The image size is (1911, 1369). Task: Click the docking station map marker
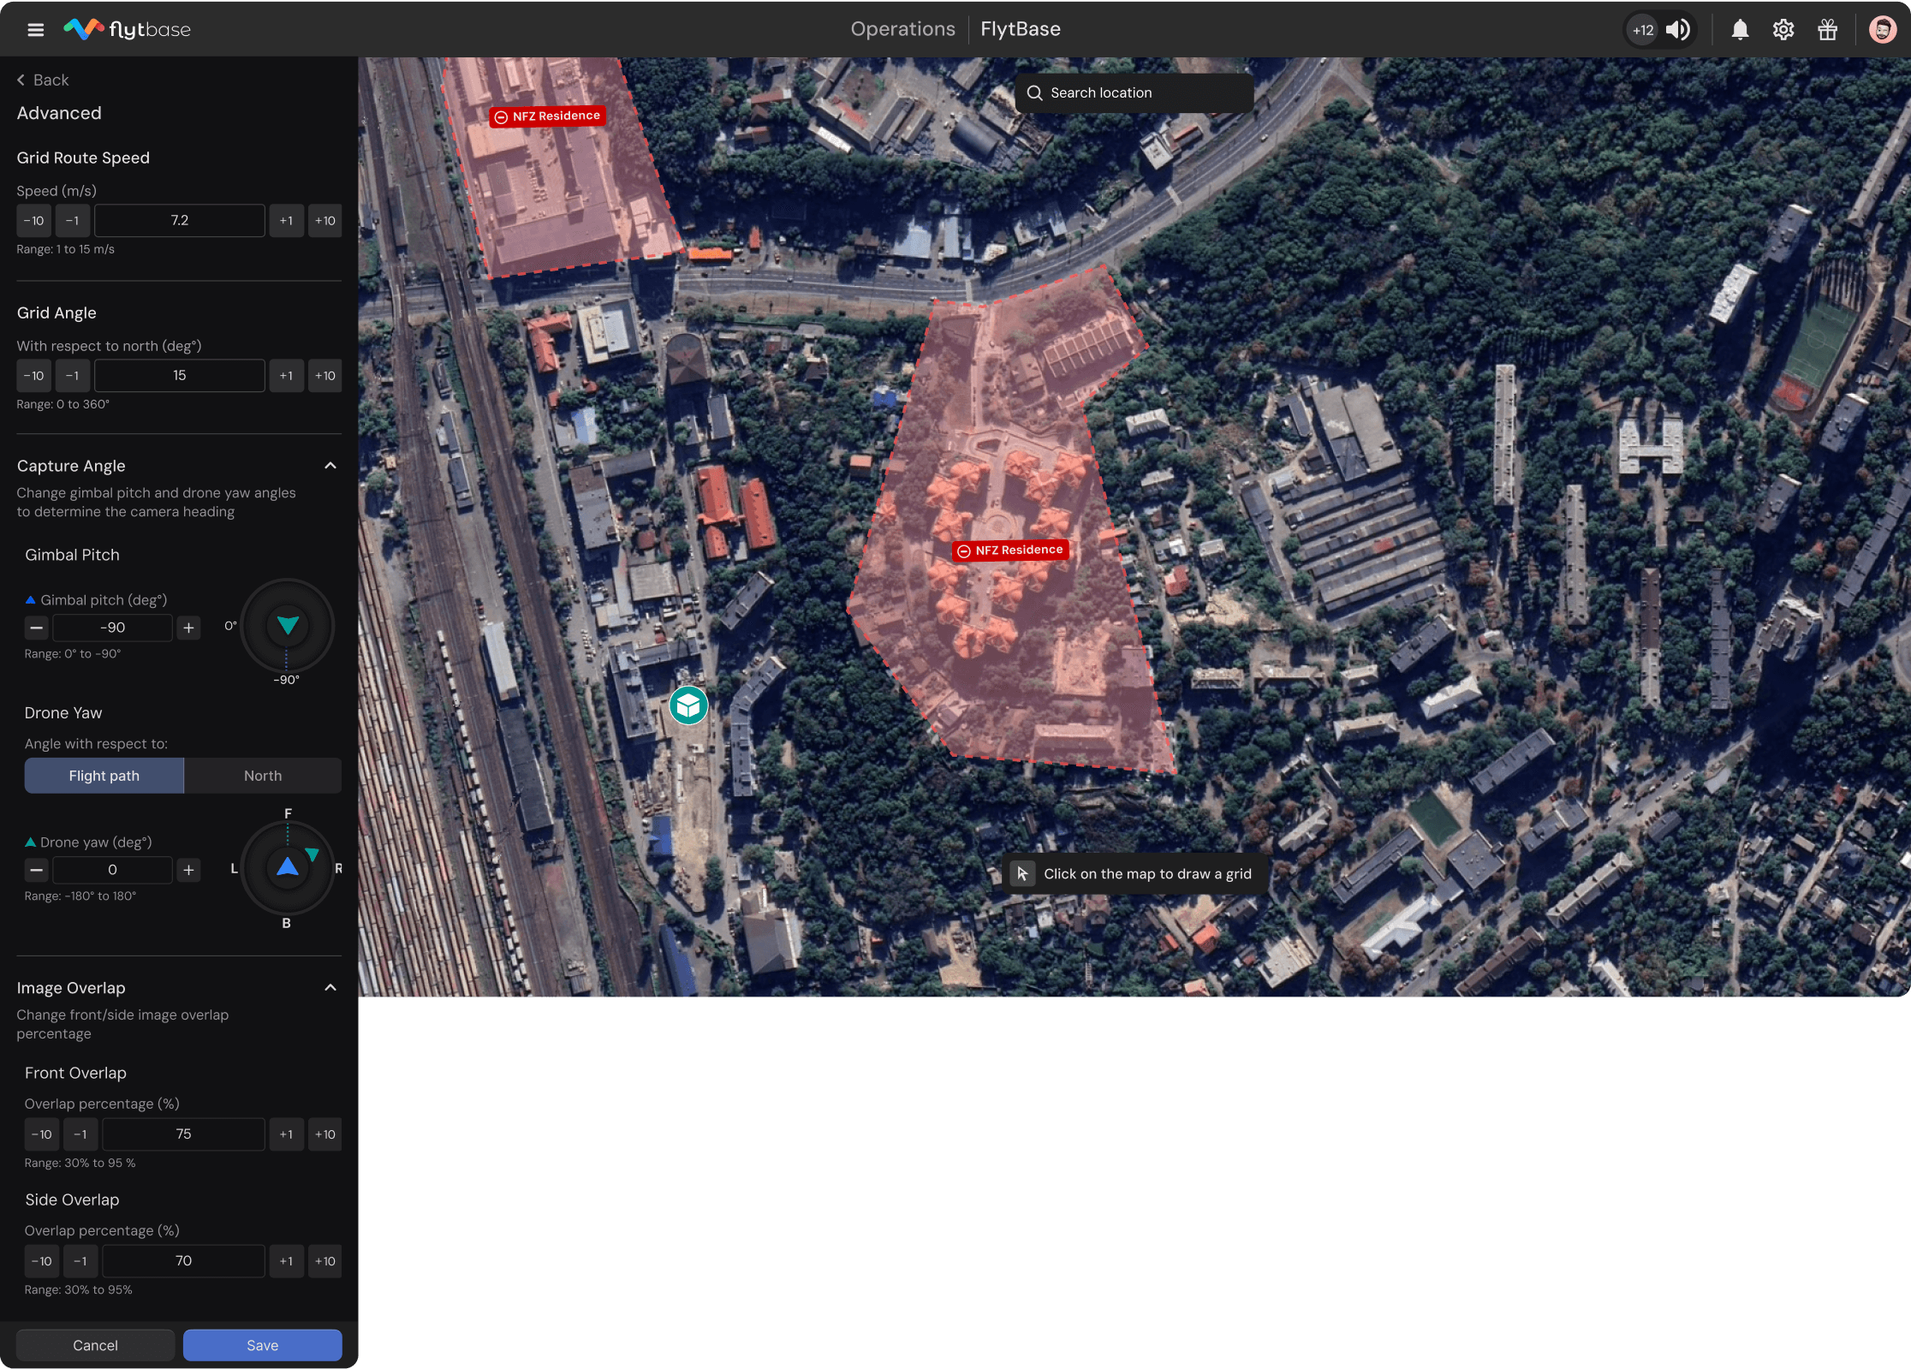[688, 705]
